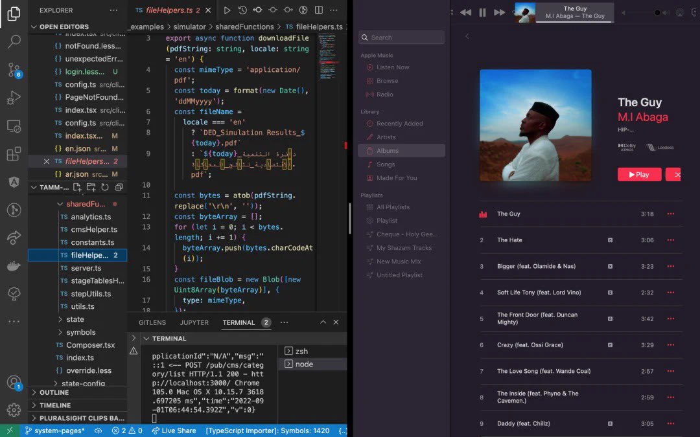
Task: Go back with Music back chevron
Action: pos(467,36)
